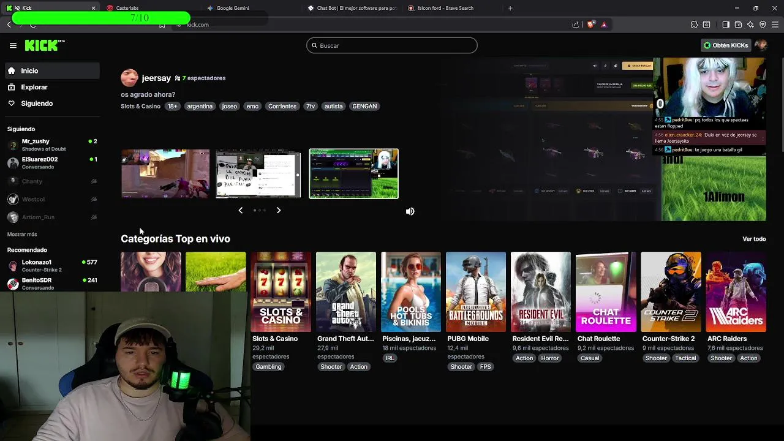
Task: Open the browser extensions puzzle icon
Action: click(x=694, y=24)
